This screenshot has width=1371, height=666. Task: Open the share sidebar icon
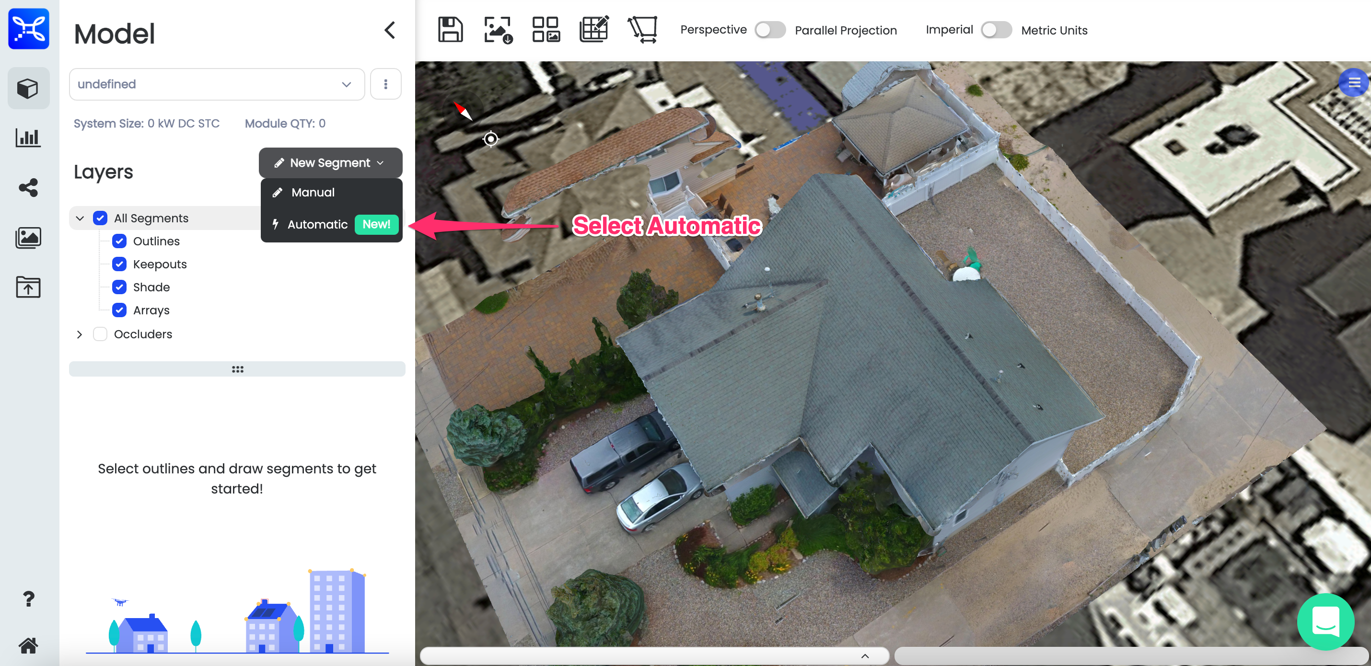pyautogui.click(x=28, y=187)
